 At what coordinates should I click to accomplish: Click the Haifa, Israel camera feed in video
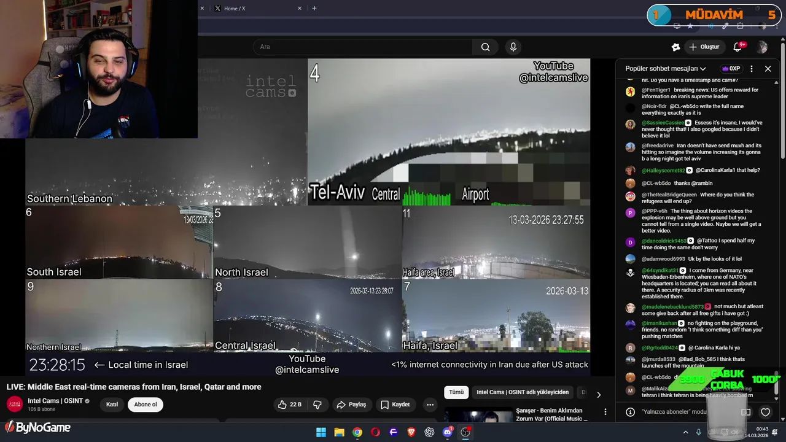tap(496, 316)
